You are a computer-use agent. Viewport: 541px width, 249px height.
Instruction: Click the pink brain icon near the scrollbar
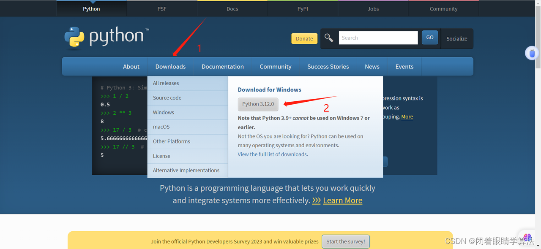[527, 238]
